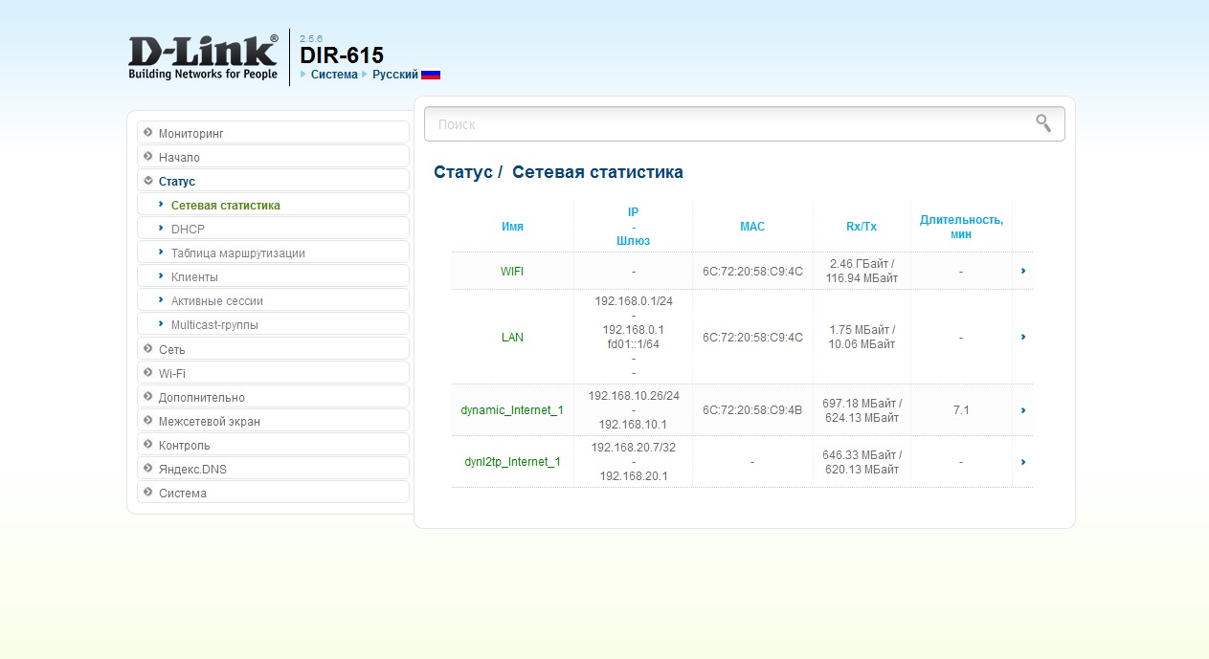Viewport: 1209px width, 659px height.
Task: Click the WIFI row MAC address
Action: tap(752, 272)
